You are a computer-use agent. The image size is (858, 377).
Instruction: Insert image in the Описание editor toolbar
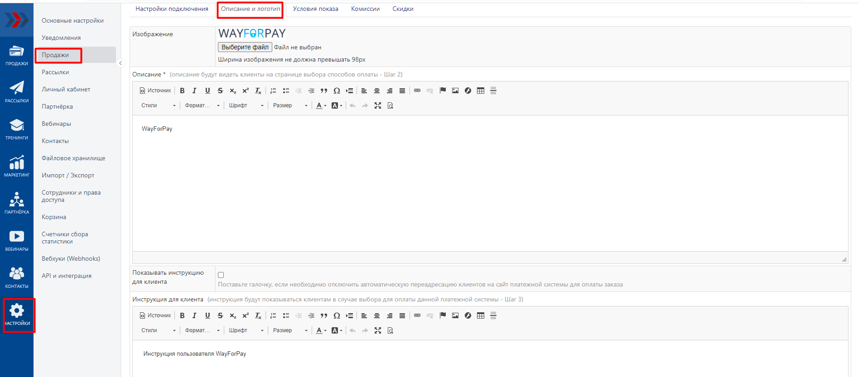click(x=455, y=91)
